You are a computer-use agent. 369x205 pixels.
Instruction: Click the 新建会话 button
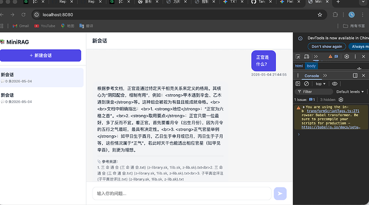click(41, 55)
